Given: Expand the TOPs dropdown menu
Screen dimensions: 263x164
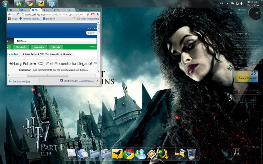Looking at the screenshot, I should pyautogui.click(x=22, y=41).
